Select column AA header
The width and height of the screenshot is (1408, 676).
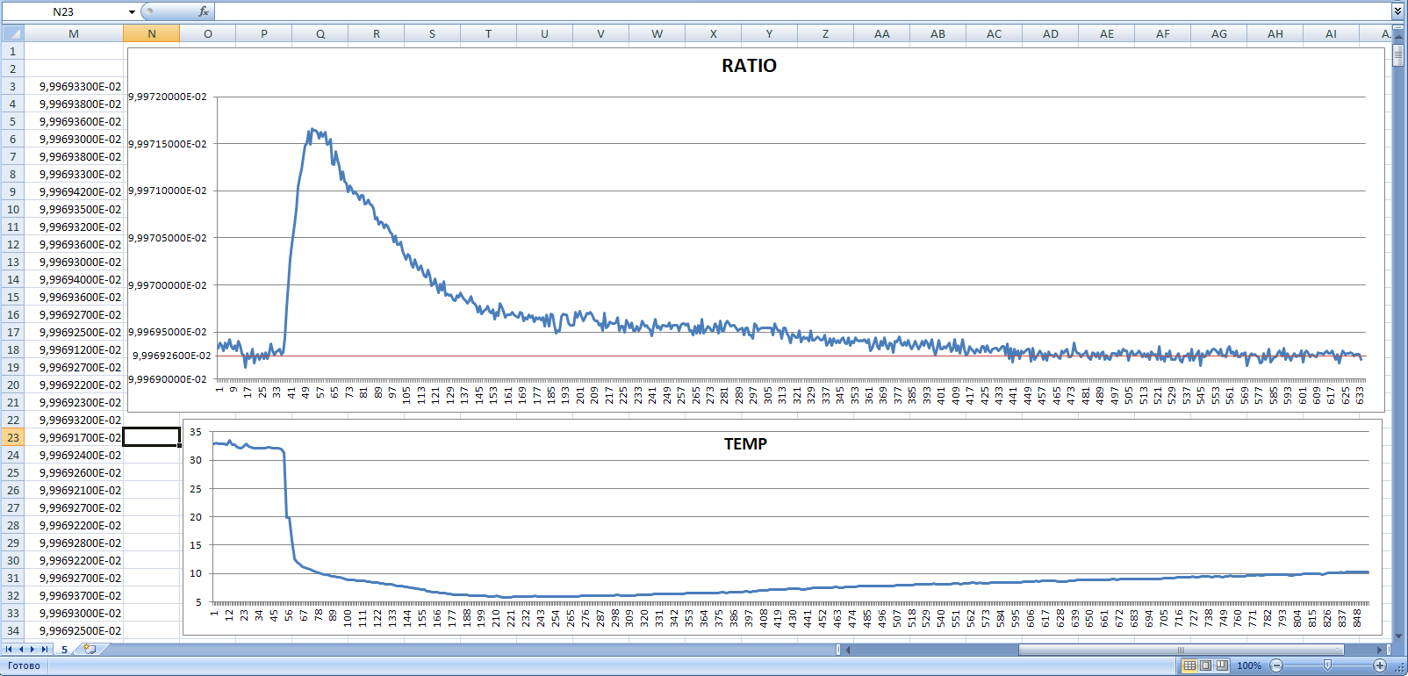(882, 33)
